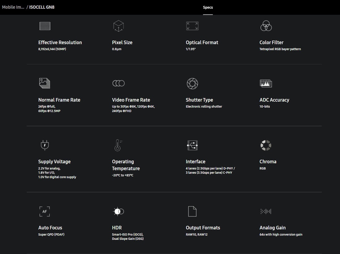The image size is (340, 254).
Task: Select the 24fps @full text
Action: [47, 107]
